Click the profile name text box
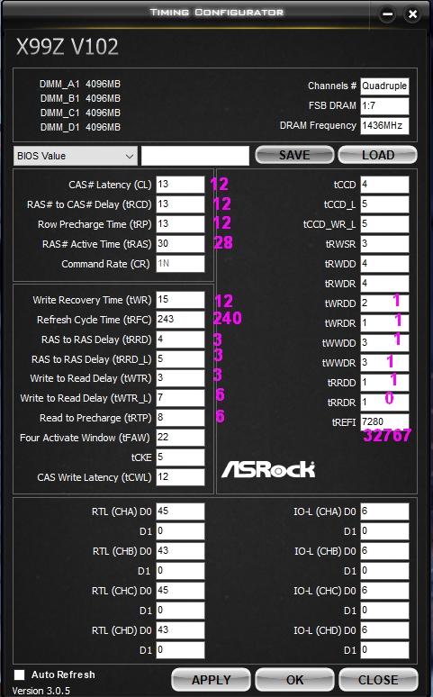The image size is (433, 697). [x=194, y=156]
